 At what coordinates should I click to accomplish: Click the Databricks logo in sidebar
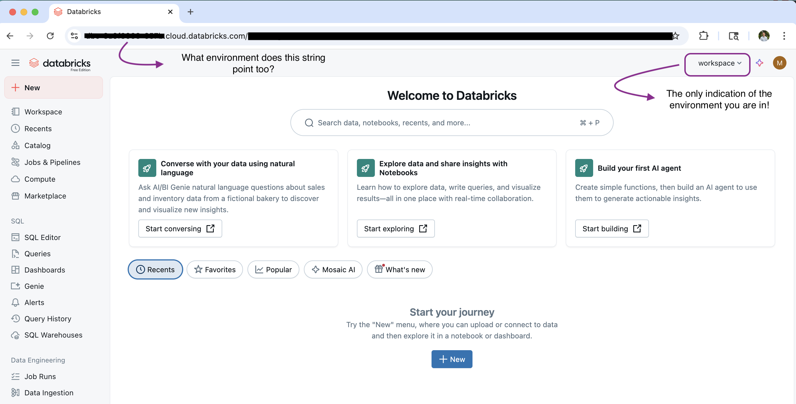click(60, 64)
